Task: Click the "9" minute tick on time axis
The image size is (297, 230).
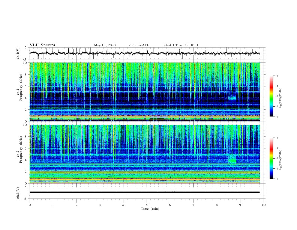Action: click(240, 205)
